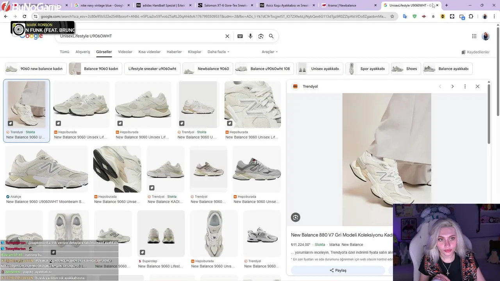This screenshot has height=281, width=500.
Task: Open the Chrome extensions puzzle icon
Action: [x=471, y=16]
